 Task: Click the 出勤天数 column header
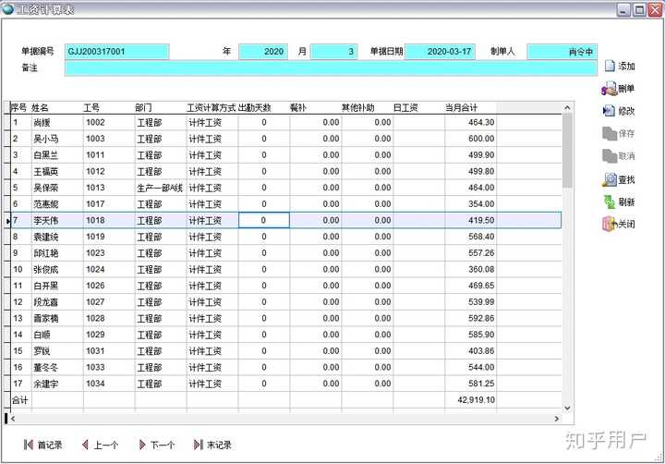(x=264, y=107)
